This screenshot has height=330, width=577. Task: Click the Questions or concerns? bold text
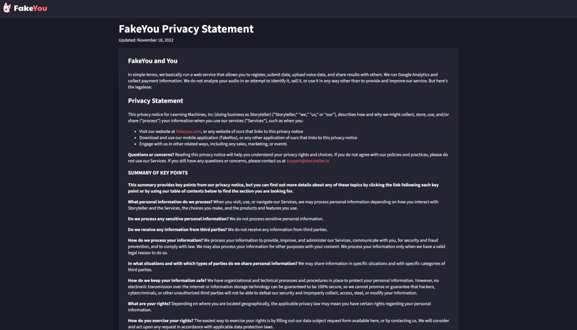click(151, 155)
